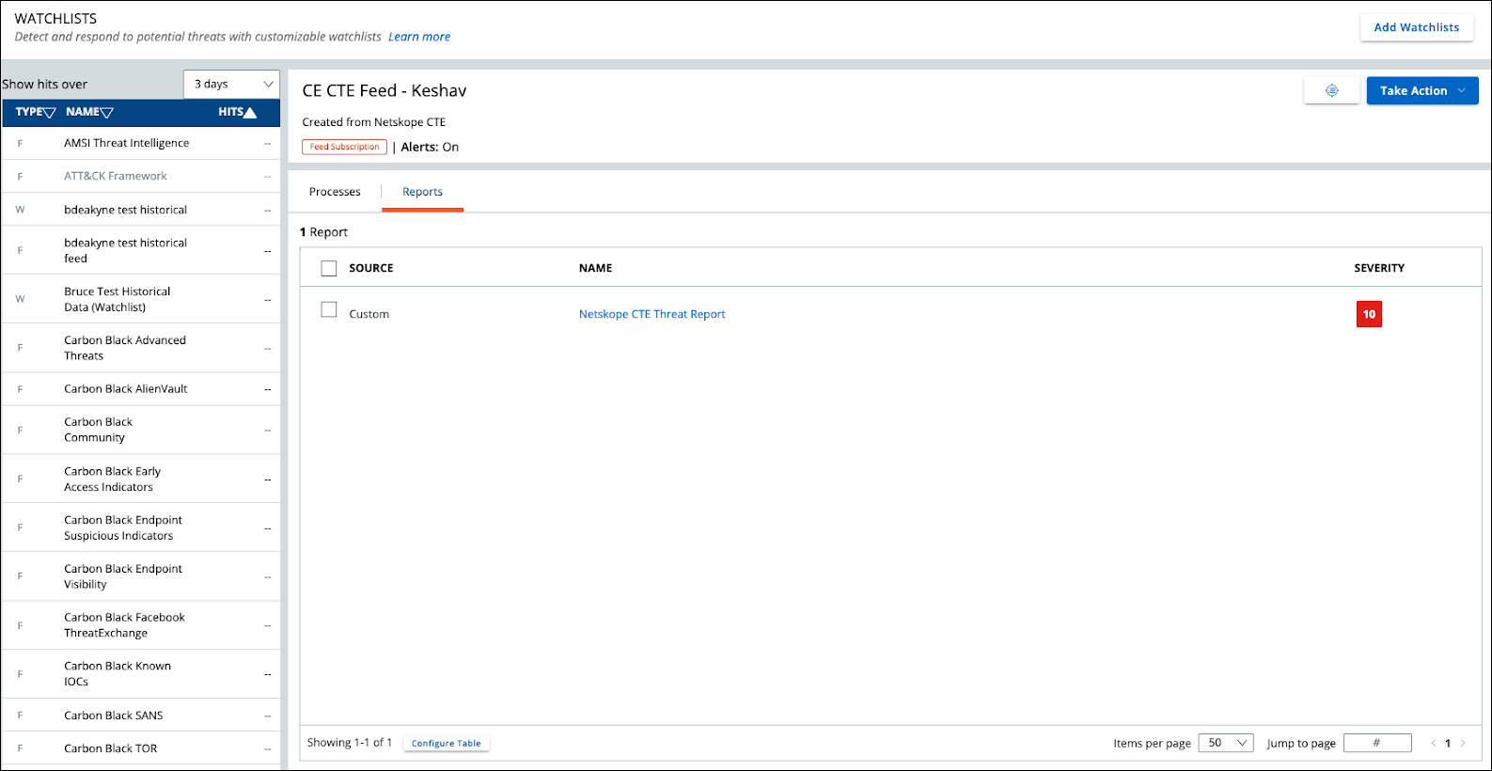Sort watchlists by TYPE filter icon
This screenshot has height=771, width=1492.
tap(50, 113)
